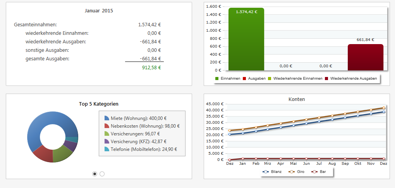Click 'wiederkehrende Ausgaben:' label
The height and width of the screenshot is (188, 395).
56,41
